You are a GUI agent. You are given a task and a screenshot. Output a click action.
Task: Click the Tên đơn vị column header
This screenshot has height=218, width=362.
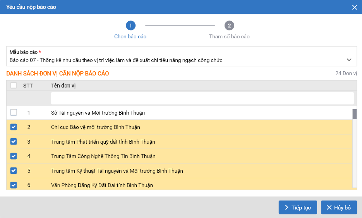63,86
